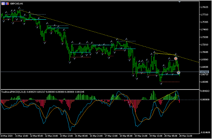
Task: Select the solid yellow divergence line on price
Action: point(165,54)
